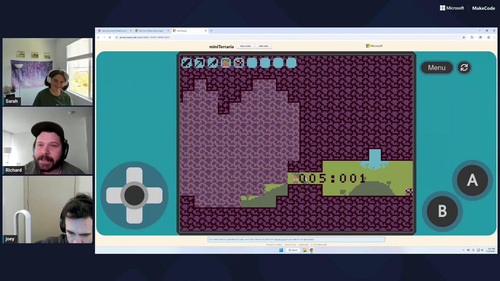Click the restart game refresh icon
Screen dimensions: 500x281
coord(464,68)
